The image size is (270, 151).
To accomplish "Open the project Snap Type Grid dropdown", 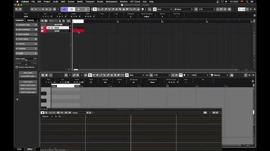I will (x=164, y=9).
